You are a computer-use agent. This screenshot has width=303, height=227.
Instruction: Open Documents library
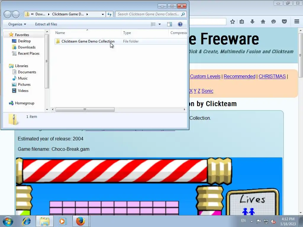point(27,72)
